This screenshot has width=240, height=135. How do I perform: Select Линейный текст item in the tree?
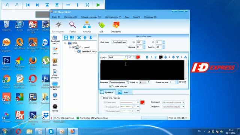point(89,52)
